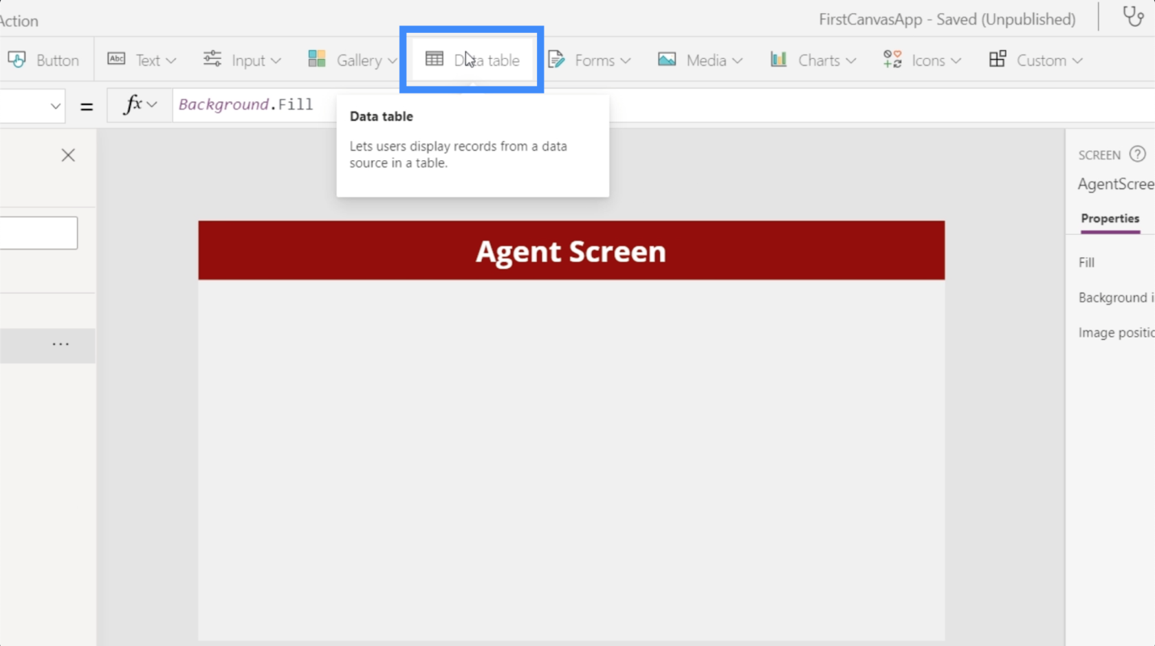Image resolution: width=1155 pixels, height=646 pixels.
Task: Close the left tree view panel
Action: (68, 155)
